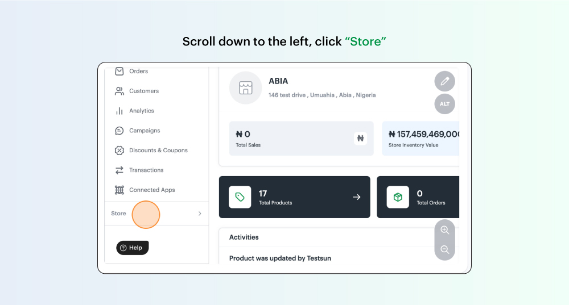Open Orders in the sidebar

138,72
